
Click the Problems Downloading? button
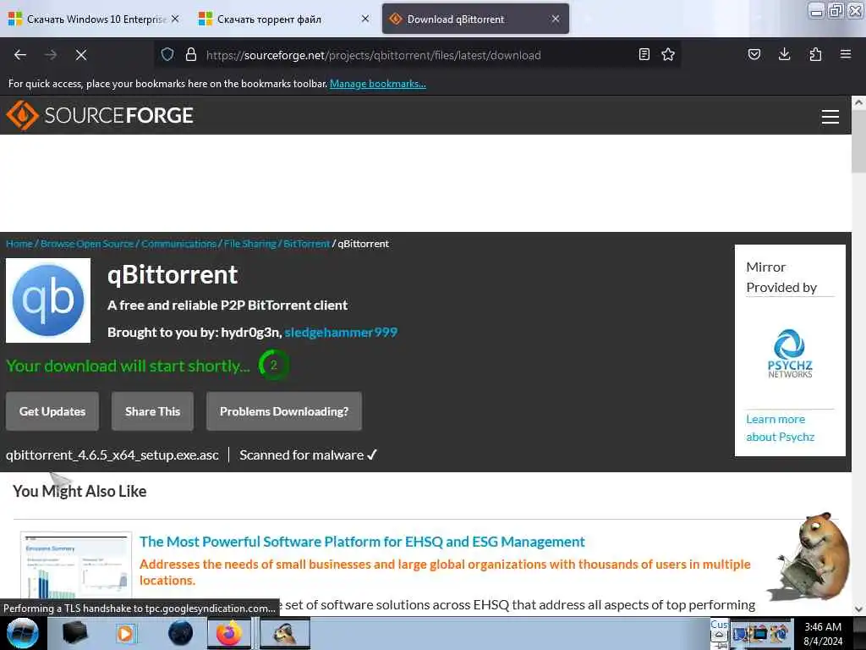284,411
